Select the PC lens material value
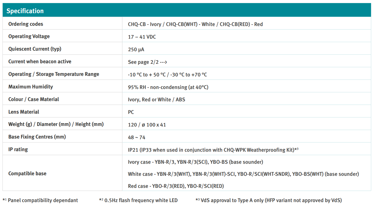The width and height of the screenshot is (374, 207). pyautogui.click(x=131, y=112)
